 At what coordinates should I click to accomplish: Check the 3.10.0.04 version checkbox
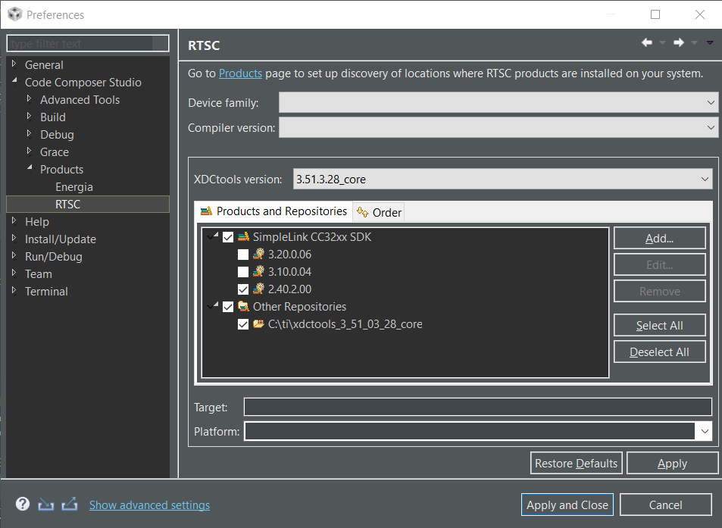243,272
